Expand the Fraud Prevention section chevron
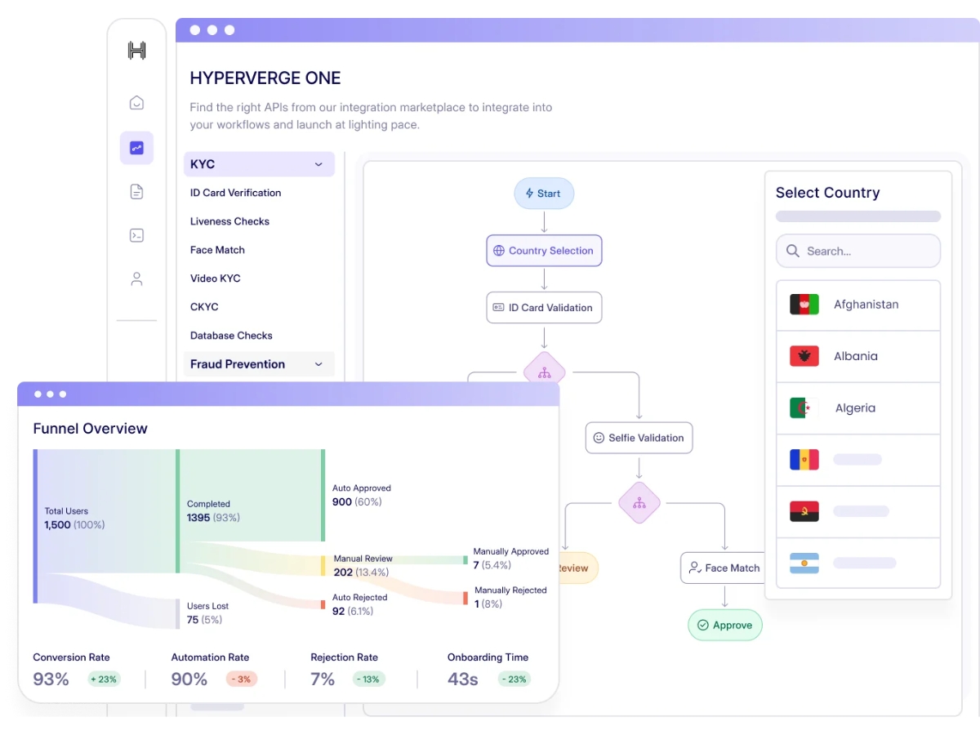Screen dimensions: 980x735 click(x=318, y=364)
